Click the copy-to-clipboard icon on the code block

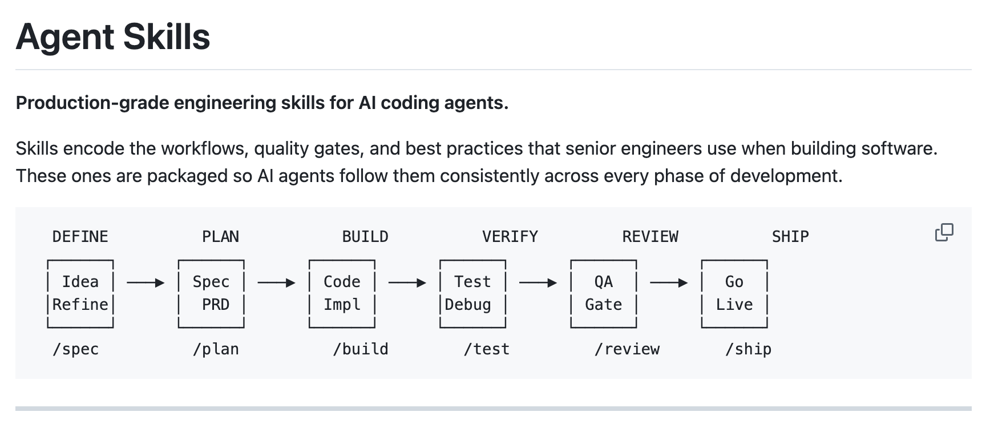tap(944, 233)
